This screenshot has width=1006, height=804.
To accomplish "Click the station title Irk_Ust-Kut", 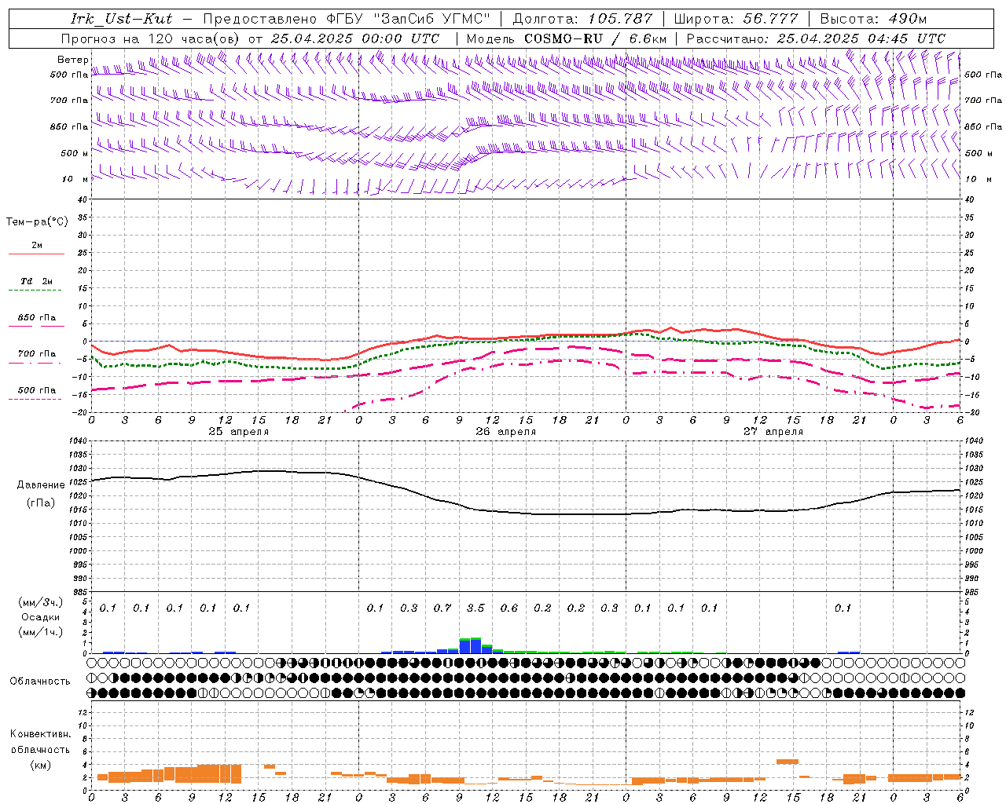I will 121,19.
